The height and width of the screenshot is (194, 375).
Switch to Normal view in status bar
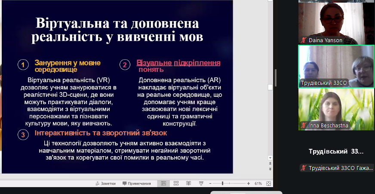click(x=163, y=183)
